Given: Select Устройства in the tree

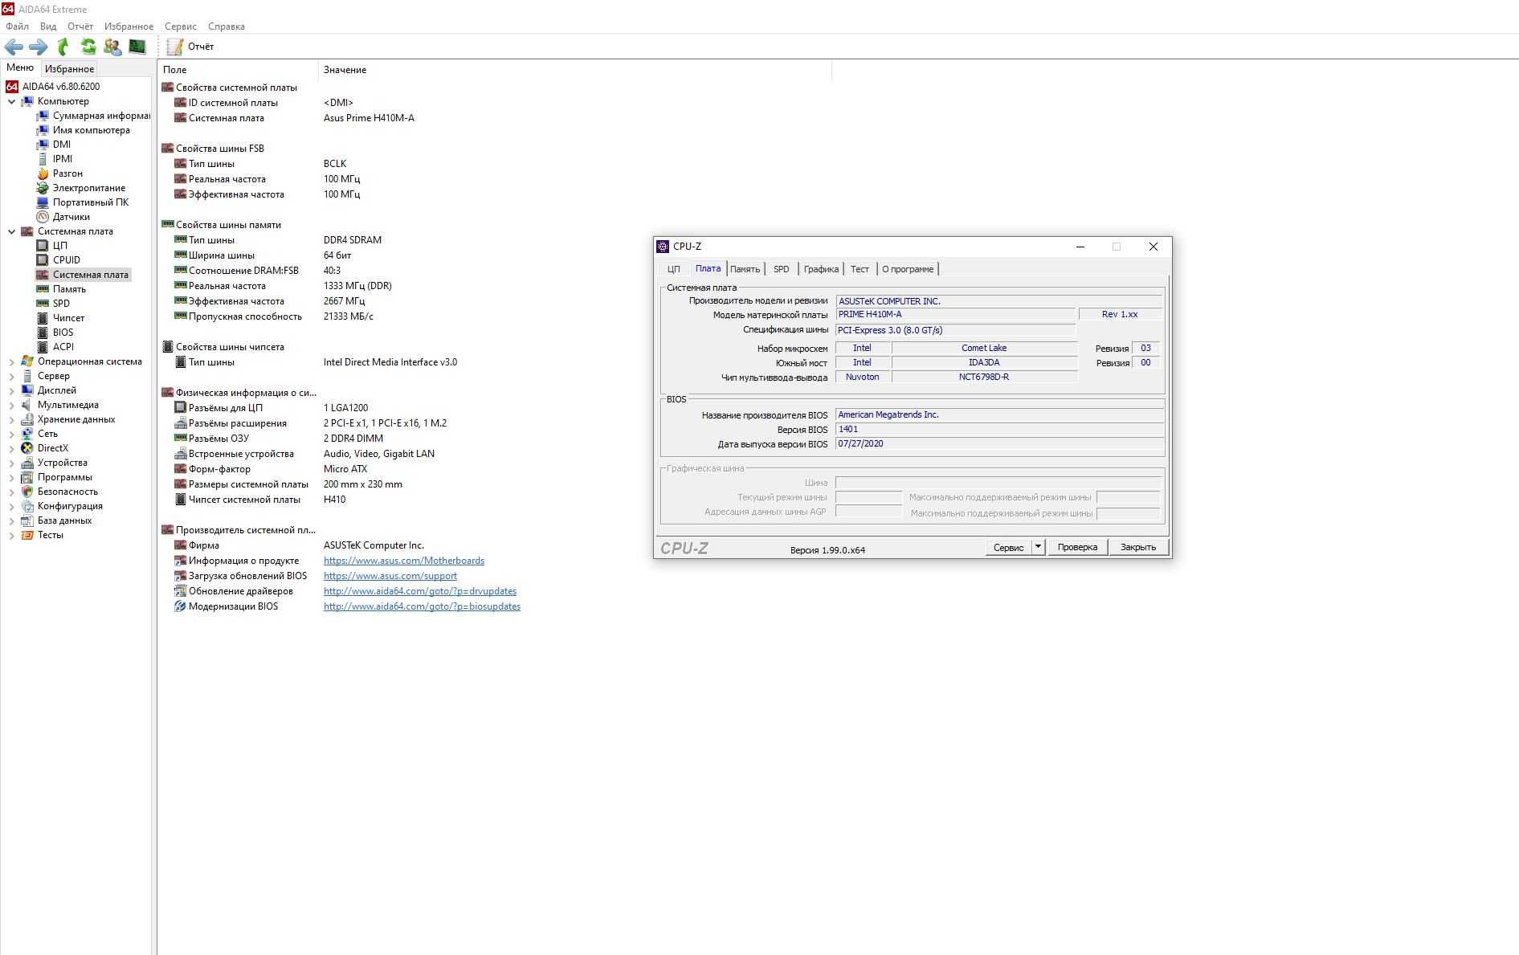Looking at the screenshot, I should coord(63,463).
